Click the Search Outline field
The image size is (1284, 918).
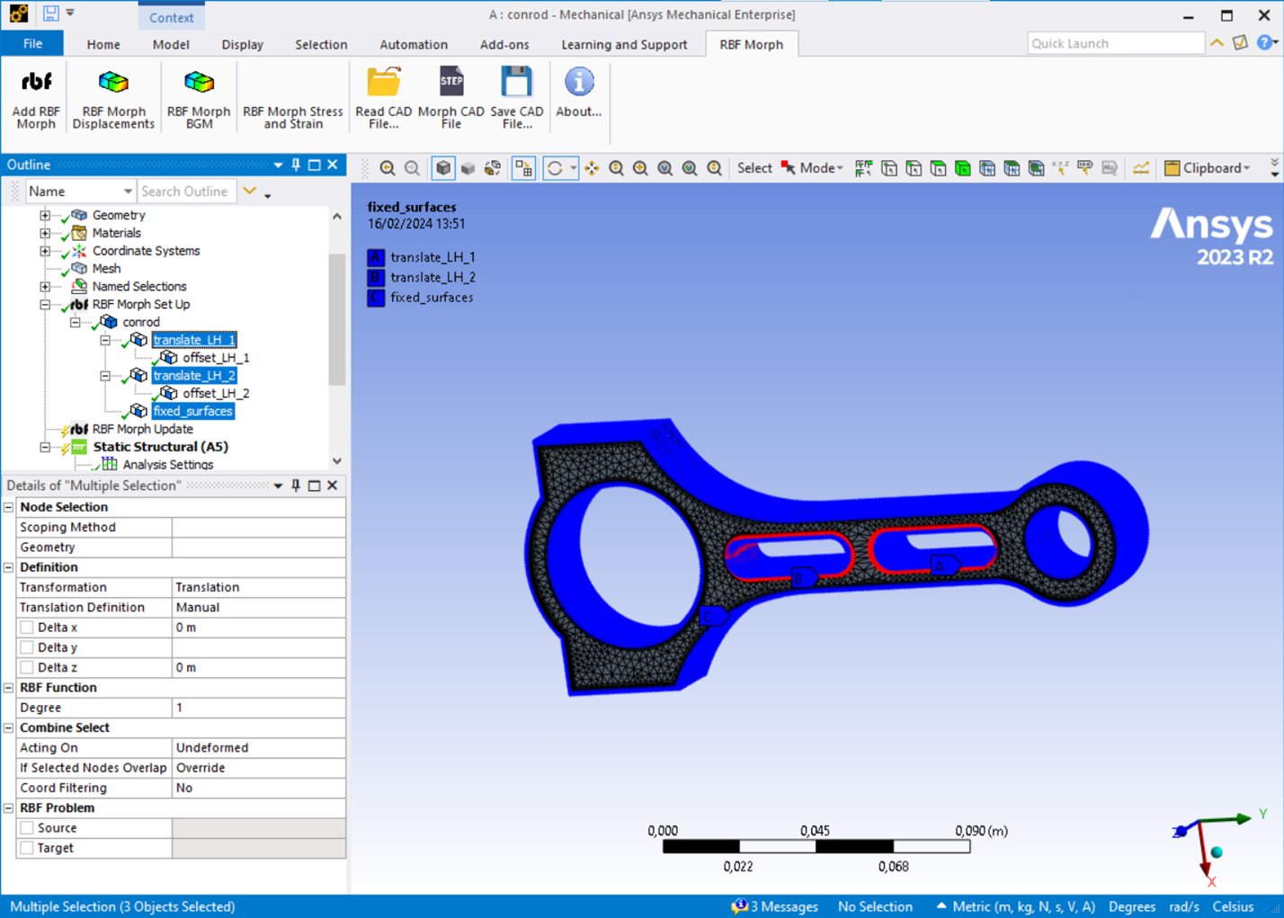pos(186,192)
